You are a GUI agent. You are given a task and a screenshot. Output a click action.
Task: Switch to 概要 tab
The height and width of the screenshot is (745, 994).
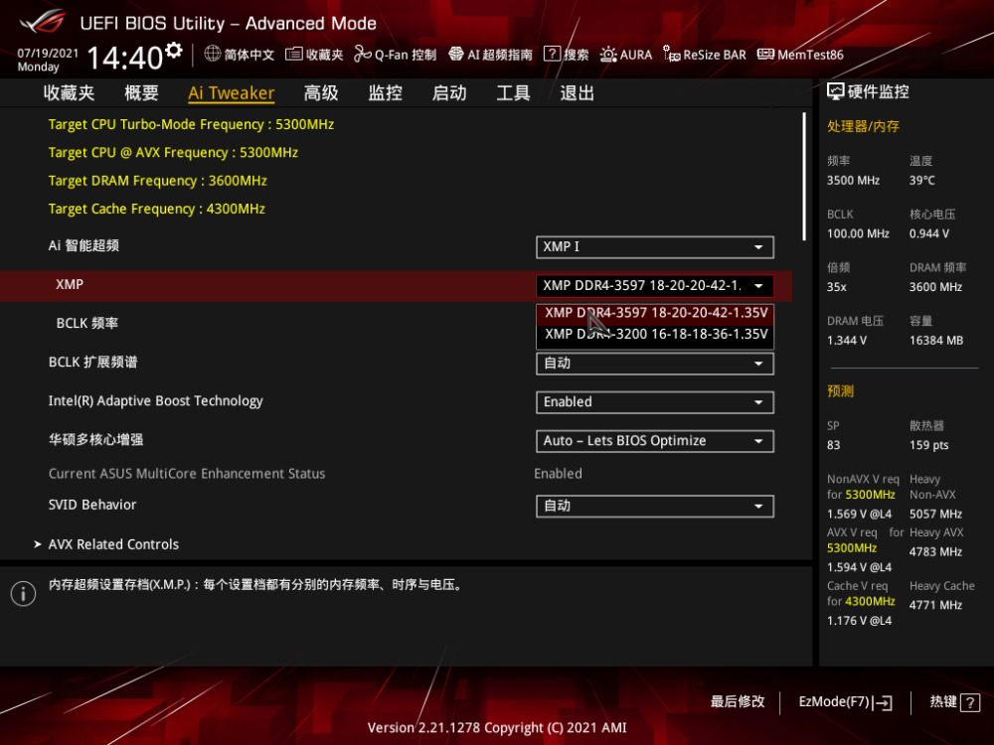[141, 93]
